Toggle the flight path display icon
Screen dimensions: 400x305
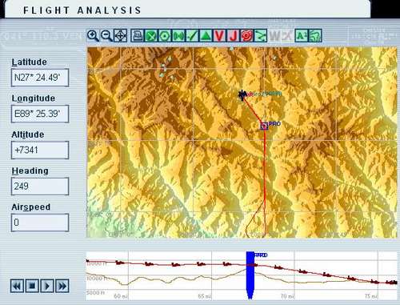pyautogui.click(x=261, y=35)
